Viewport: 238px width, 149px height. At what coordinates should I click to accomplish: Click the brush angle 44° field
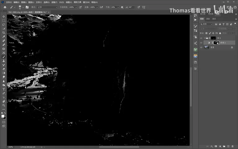point(131,7)
